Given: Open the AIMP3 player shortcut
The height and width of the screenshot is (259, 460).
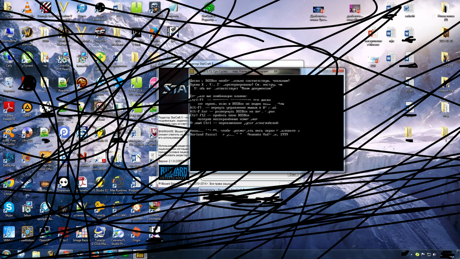Looking at the screenshot, I should pyautogui.click(x=27, y=109).
